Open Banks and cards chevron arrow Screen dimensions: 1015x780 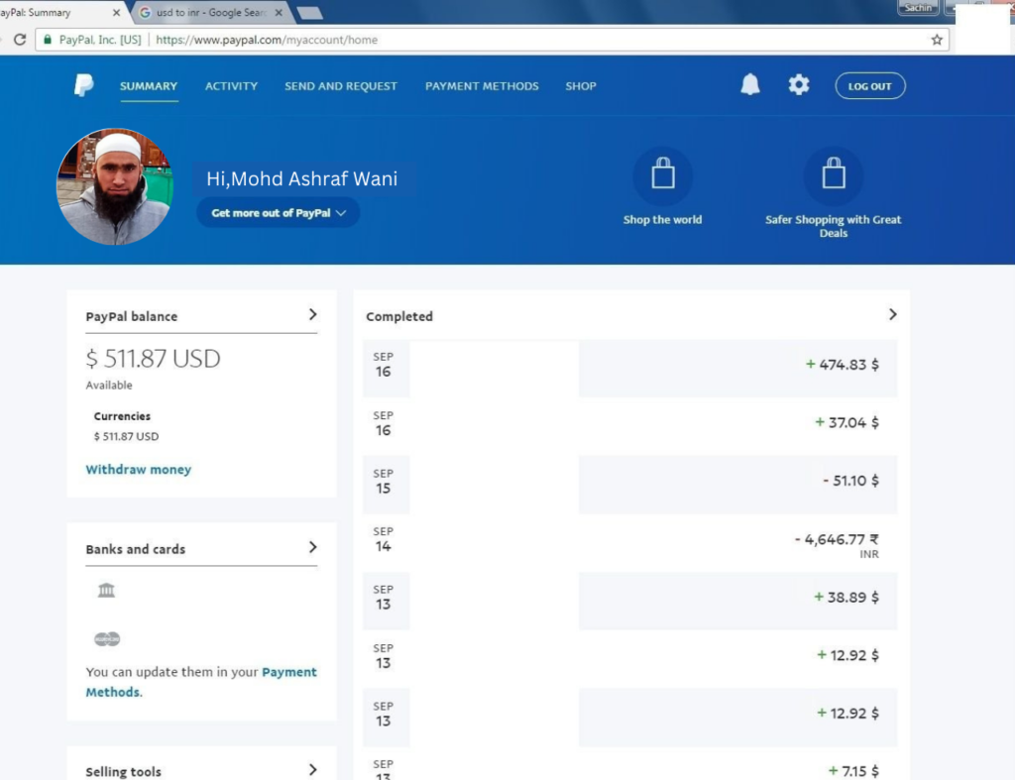[x=312, y=548]
